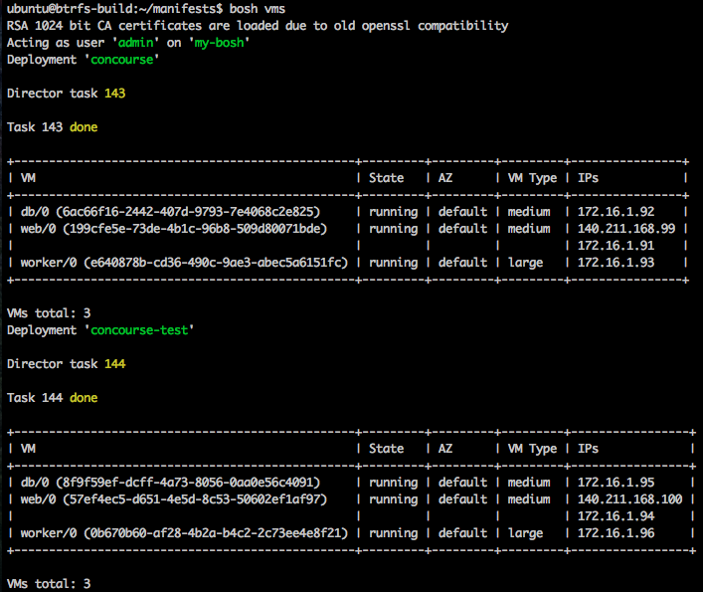The height and width of the screenshot is (592, 703).
Task: Click the 'Director task' label before 144
Action: 52,364
